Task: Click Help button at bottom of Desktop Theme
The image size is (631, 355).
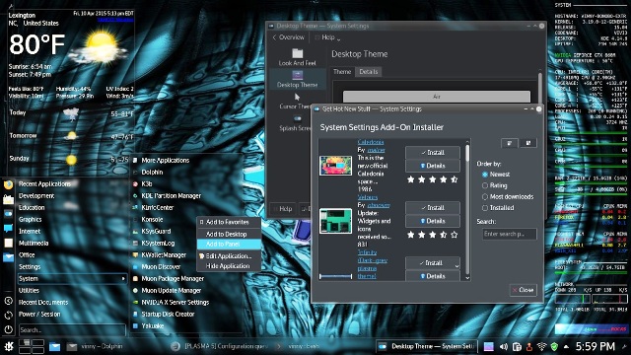Action: (x=283, y=209)
